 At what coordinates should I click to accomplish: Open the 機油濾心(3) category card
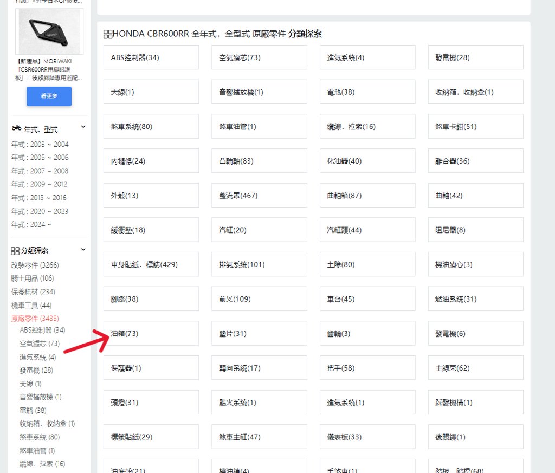(x=475, y=264)
